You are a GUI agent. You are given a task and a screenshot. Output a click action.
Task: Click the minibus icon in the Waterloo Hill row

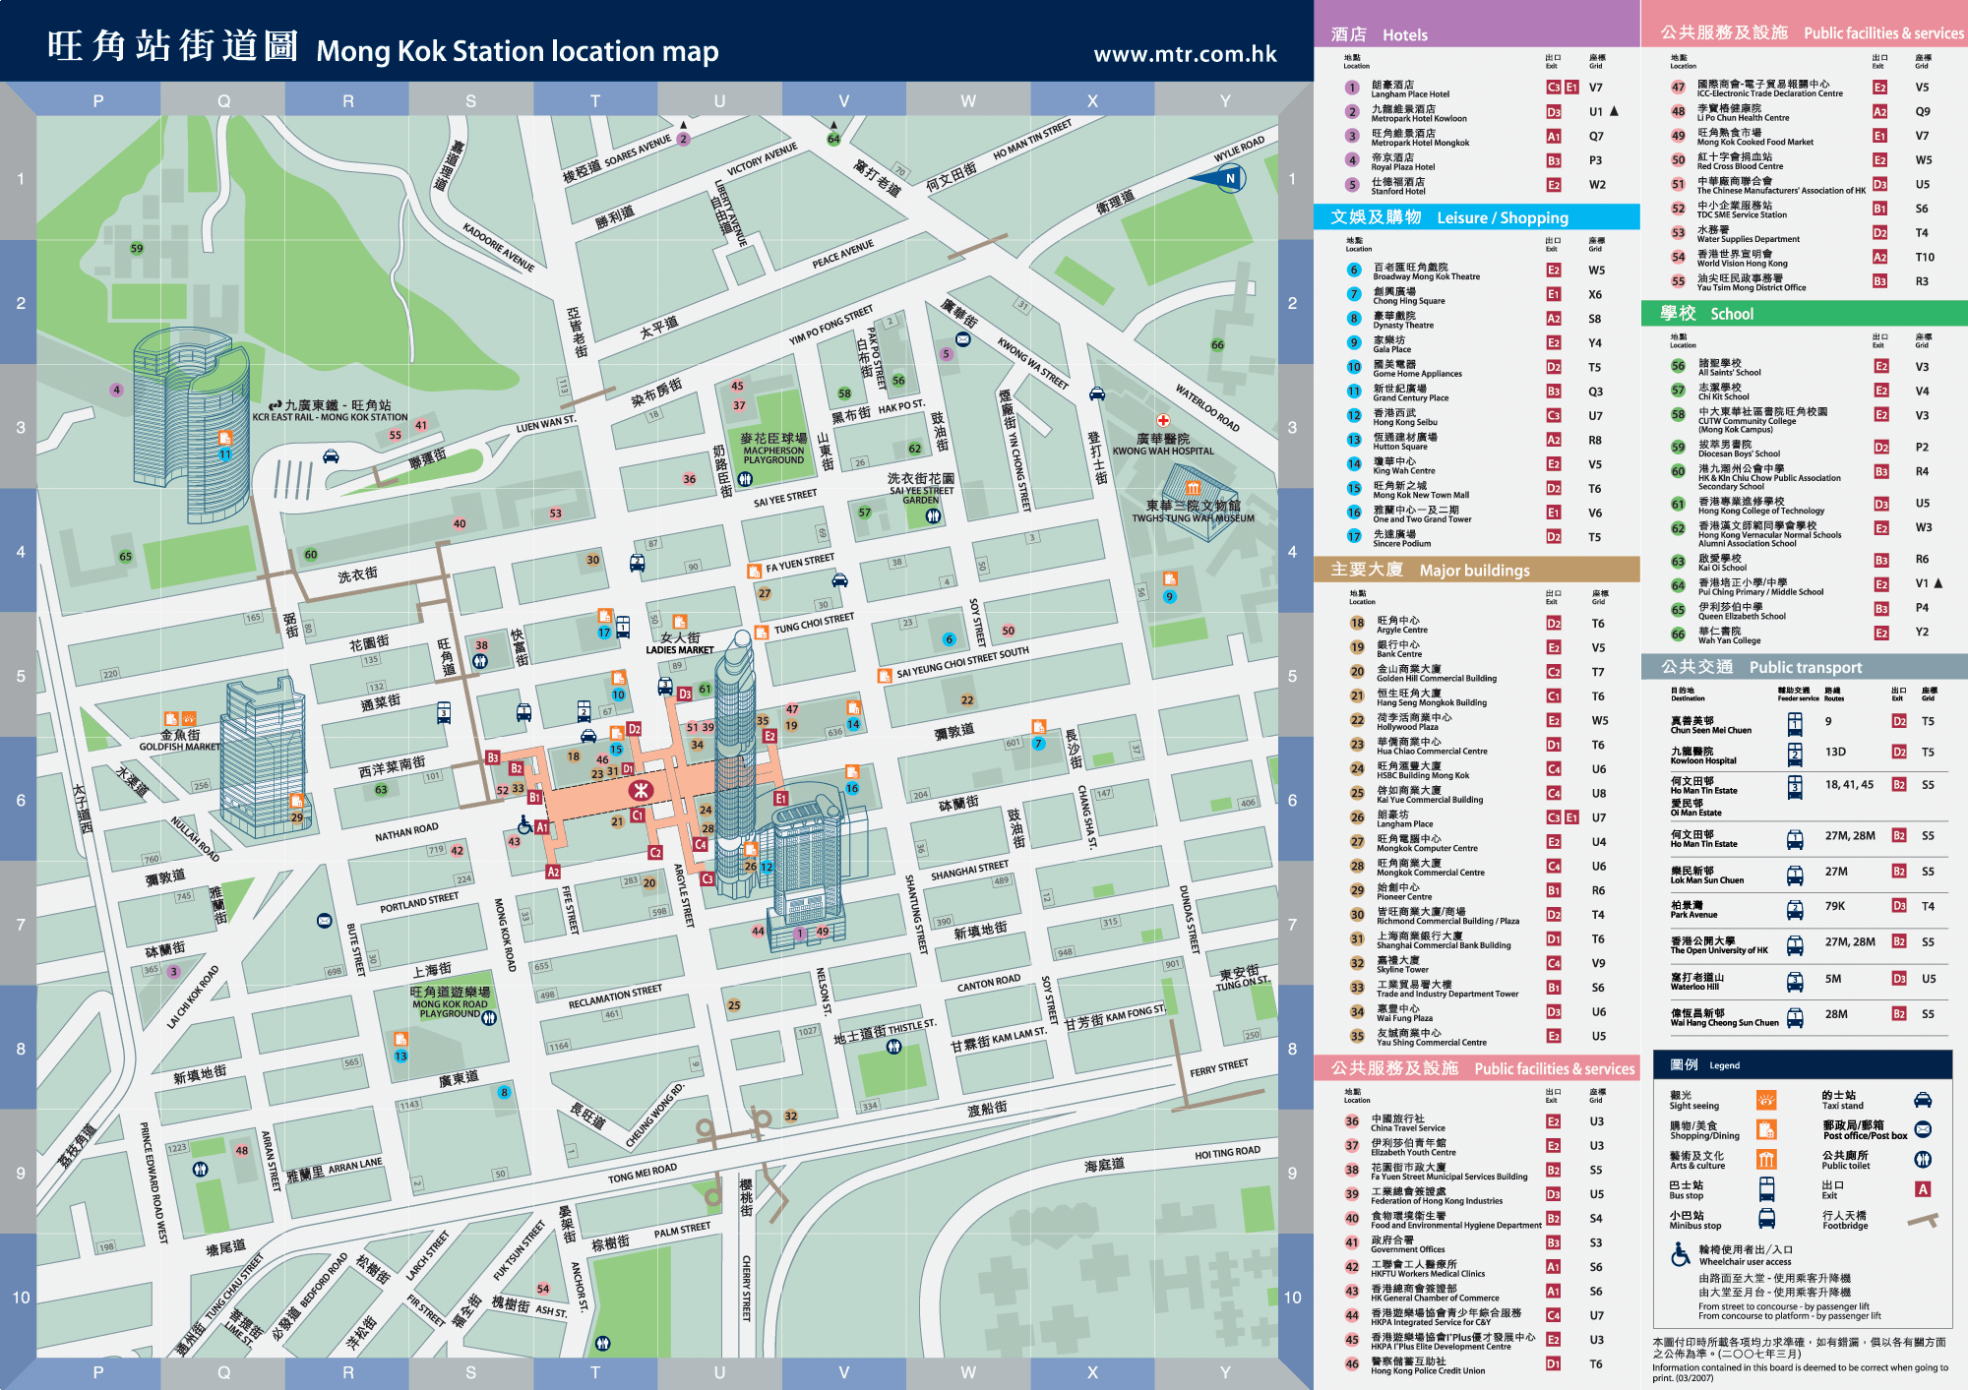coord(1795,982)
